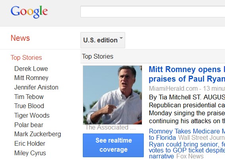Open the Eric Holder topic
The width and height of the screenshot is (225, 160).
click(30, 143)
